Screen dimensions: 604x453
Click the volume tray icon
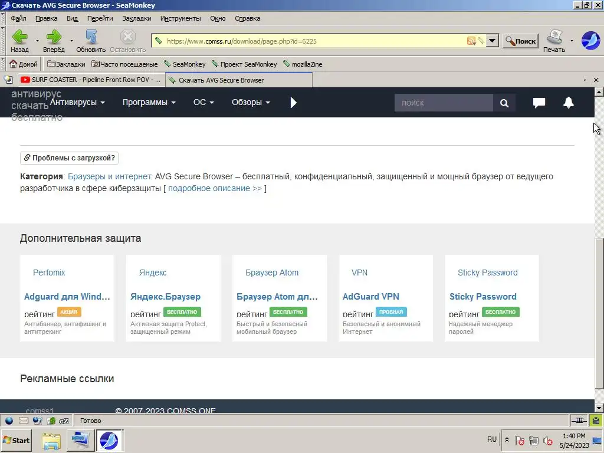tap(547, 440)
